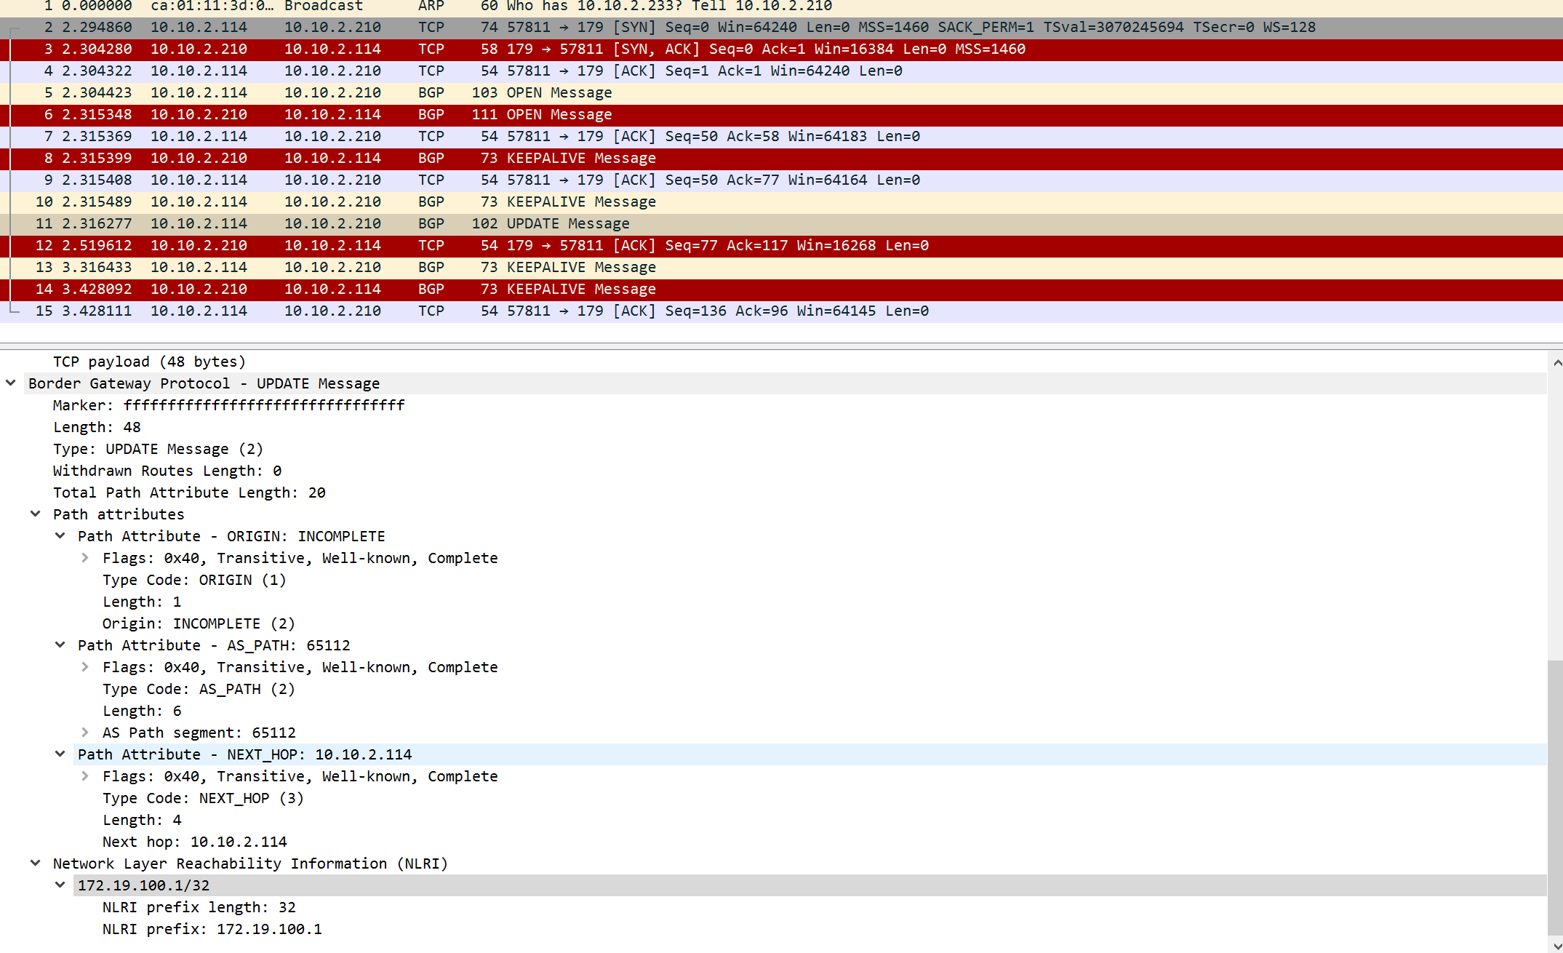Collapse the Border Gateway Protocol UPDATE Message tree
This screenshot has height=953, width=1563.
click(11, 383)
